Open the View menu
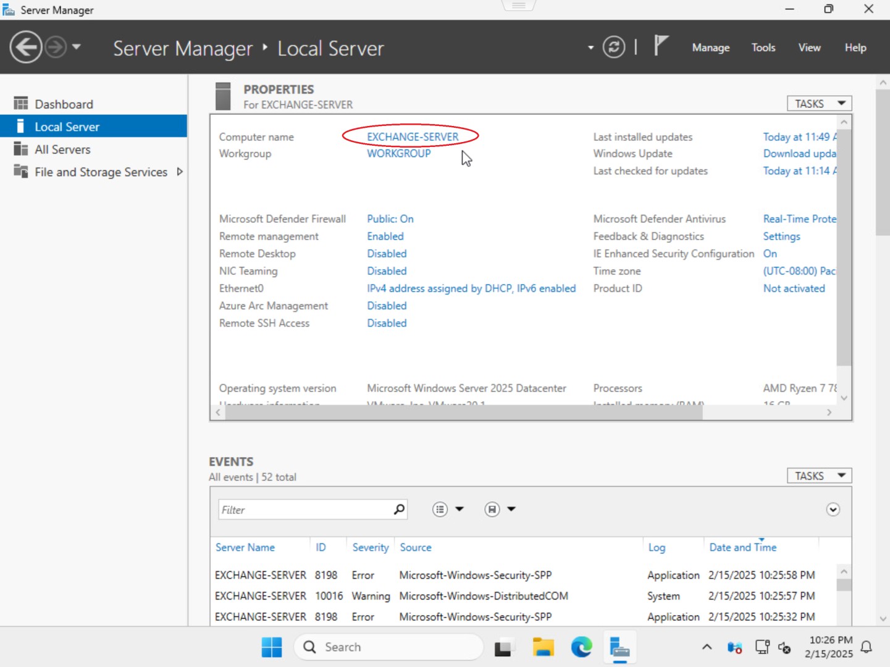This screenshot has height=667, width=890. pos(809,48)
